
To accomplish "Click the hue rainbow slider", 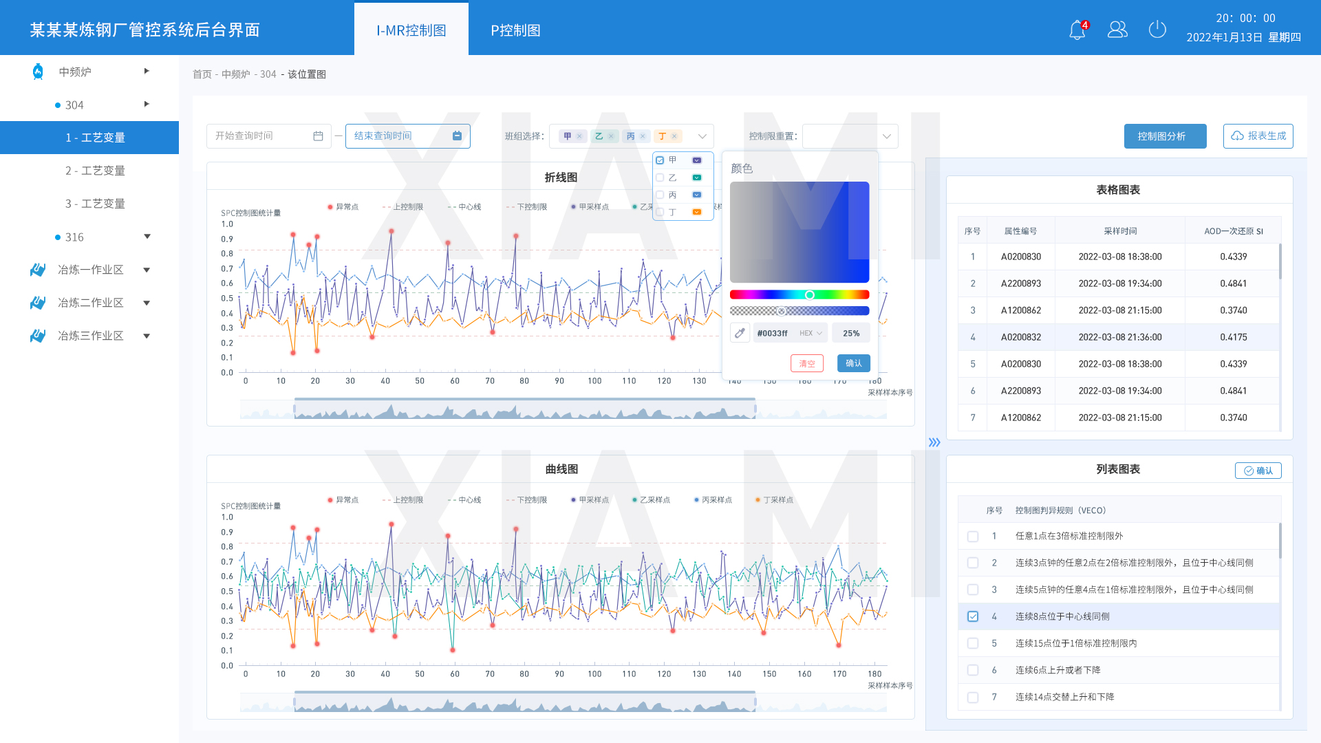I will click(799, 295).
